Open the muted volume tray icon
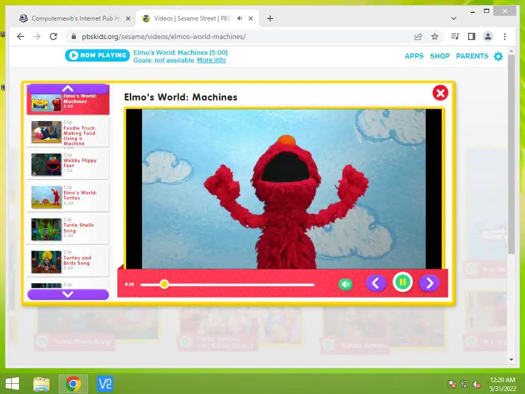Image resolution: width=525 pixels, height=394 pixels. 477,384
